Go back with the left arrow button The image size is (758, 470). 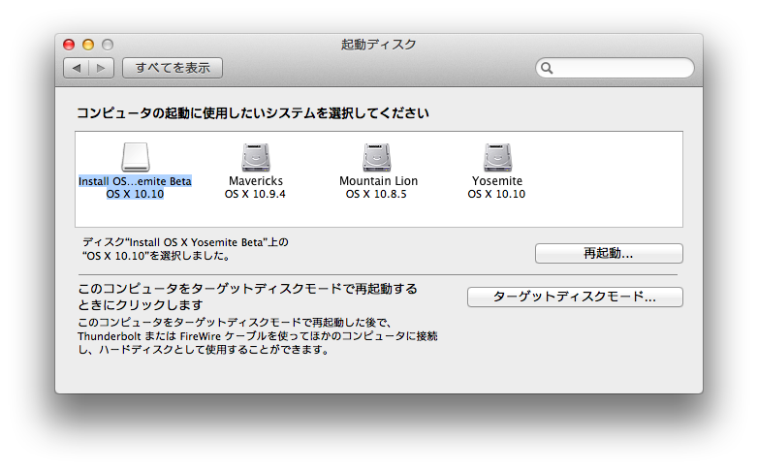point(77,68)
